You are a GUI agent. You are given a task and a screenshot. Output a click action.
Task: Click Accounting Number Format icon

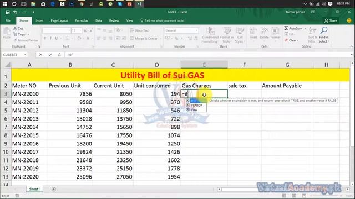(x=168, y=38)
